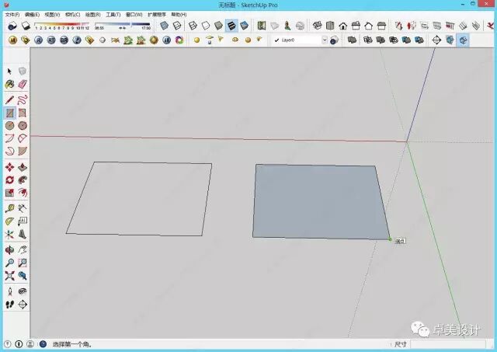497x352 pixels.
Task: Enable Hidden Line face style
Action: (206, 26)
